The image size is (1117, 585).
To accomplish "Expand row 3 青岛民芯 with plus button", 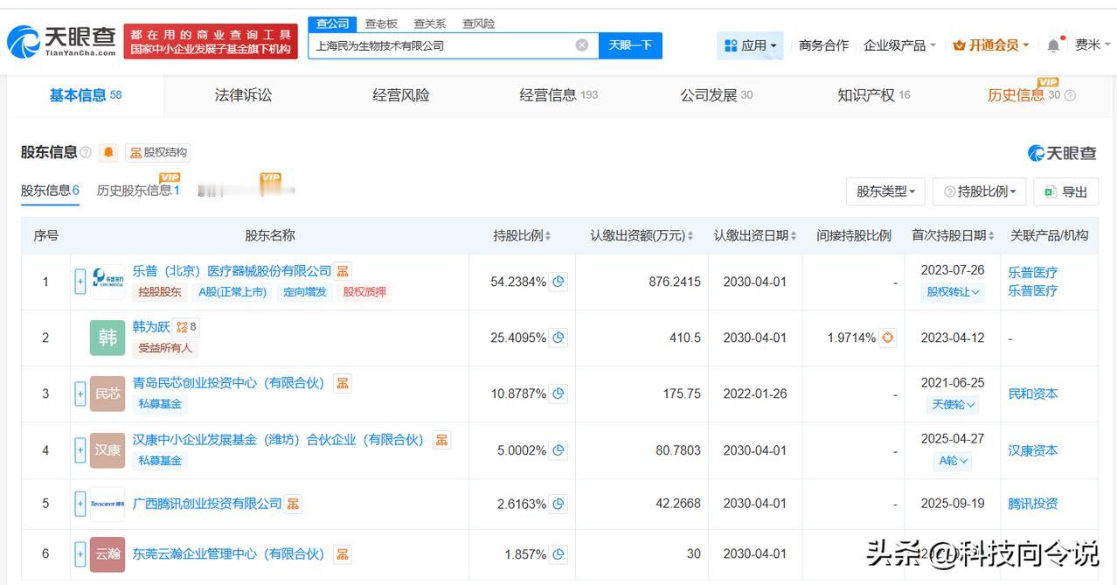I will pyautogui.click(x=80, y=393).
